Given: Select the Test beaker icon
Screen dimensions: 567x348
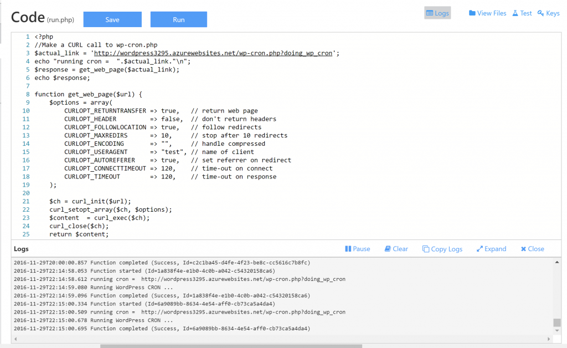Looking at the screenshot, I should [x=516, y=13].
